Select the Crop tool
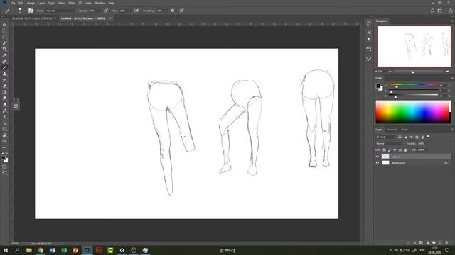Viewport: 455px width, 255px height. tap(4, 49)
